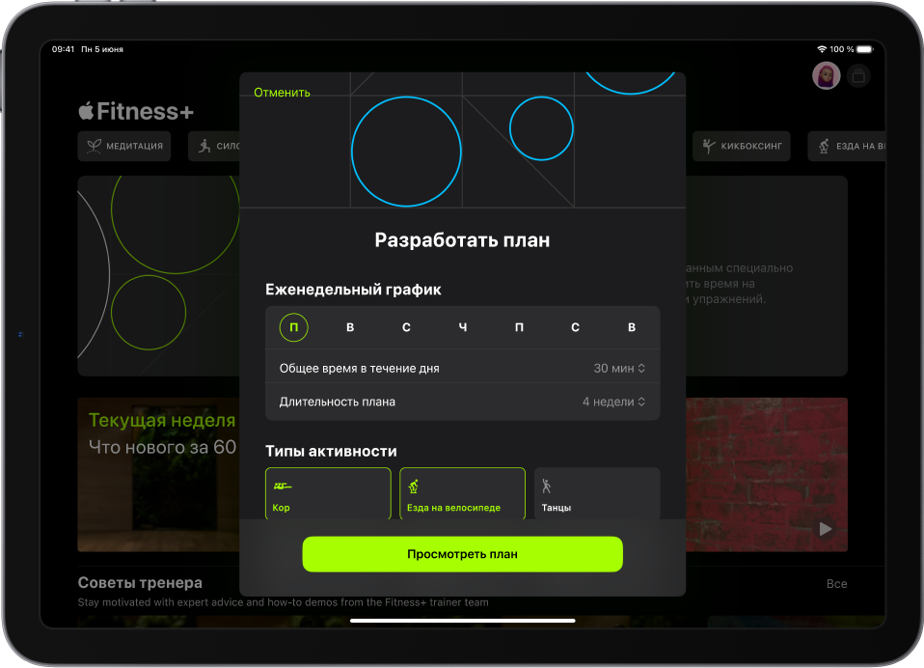Deselect the Езда на велосипеде activity card
Viewport: 924px width, 668px height.
coord(463,493)
